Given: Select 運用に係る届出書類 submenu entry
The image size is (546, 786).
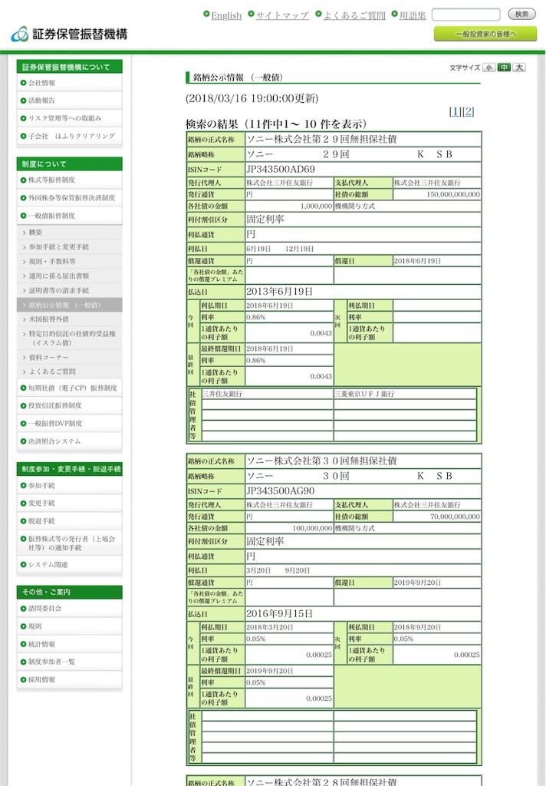Looking at the screenshot, I should coord(69,276).
